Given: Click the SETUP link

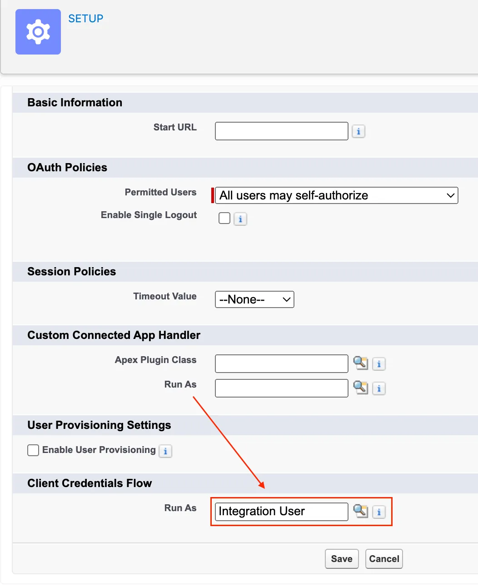Looking at the screenshot, I should coord(85,19).
